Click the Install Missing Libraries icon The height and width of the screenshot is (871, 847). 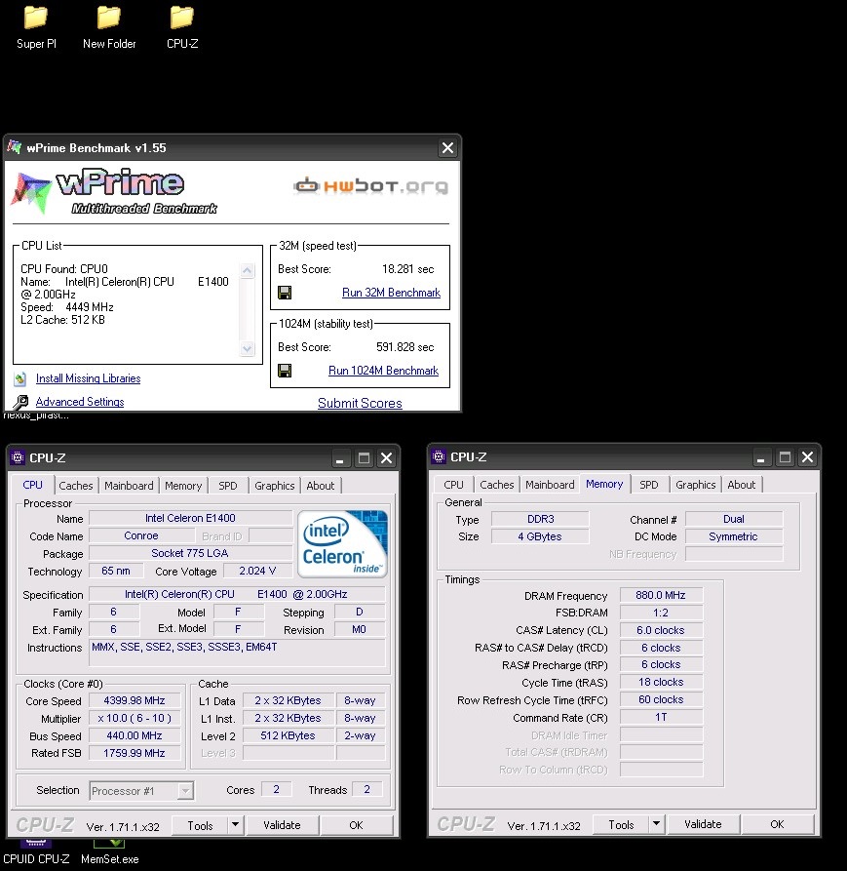pos(20,378)
